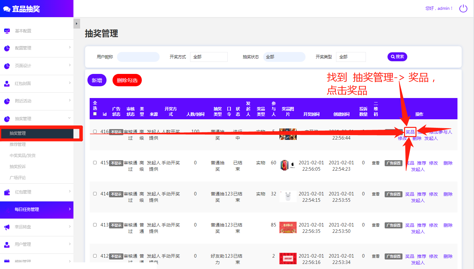This screenshot has height=269, width=474.
Task: Click 删除 link in row 415
Action: tap(448, 163)
